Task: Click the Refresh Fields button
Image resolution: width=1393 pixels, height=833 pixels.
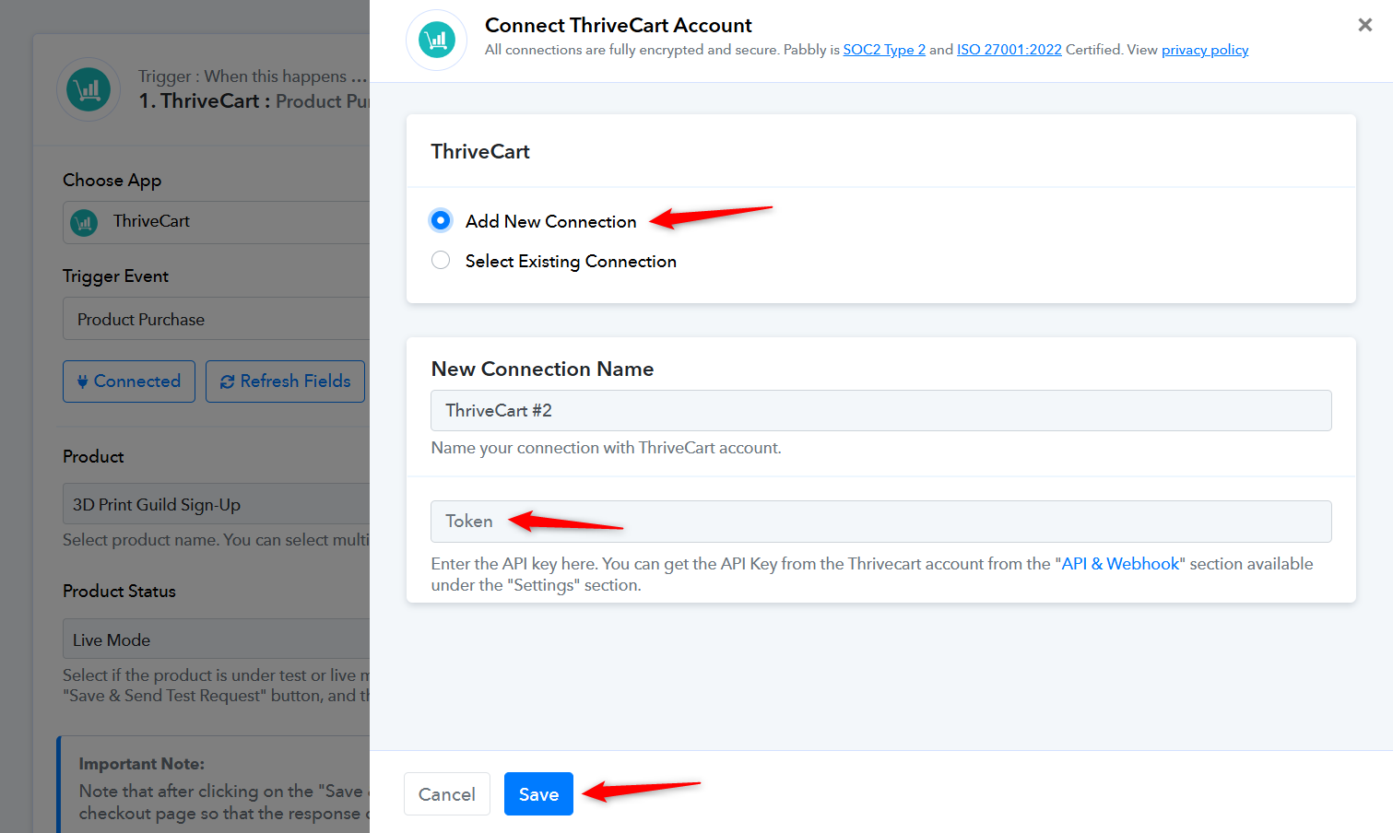Action: click(285, 381)
